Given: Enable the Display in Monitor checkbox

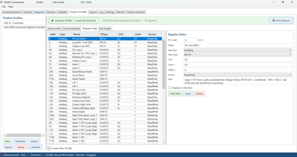Looking at the screenshot, I should pos(170,88).
